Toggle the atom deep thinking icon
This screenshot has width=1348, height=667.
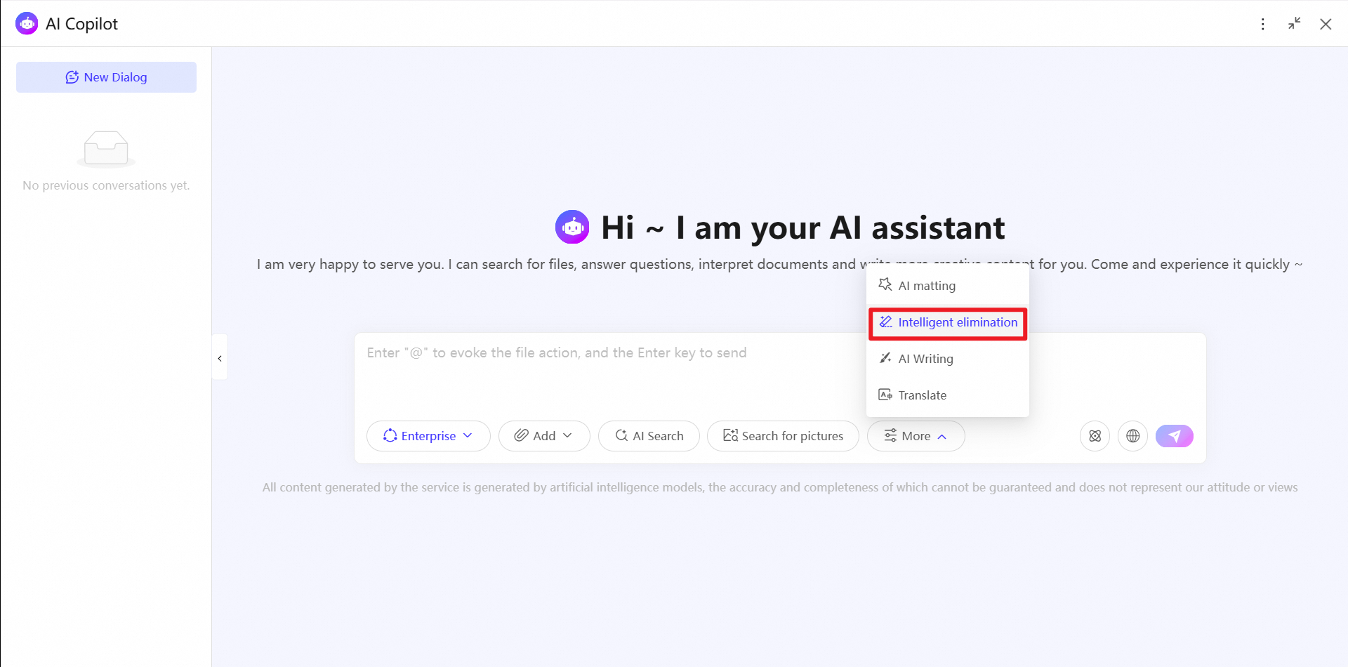coord(1095,436)
